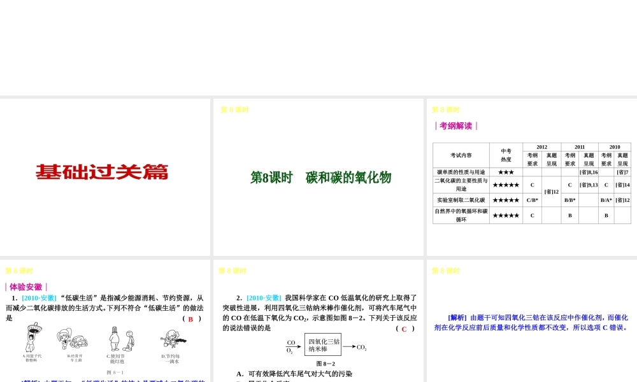Click the 图 8—2 figure caption
This screenshot has height=382, width=637.
[x=326, y=364]
